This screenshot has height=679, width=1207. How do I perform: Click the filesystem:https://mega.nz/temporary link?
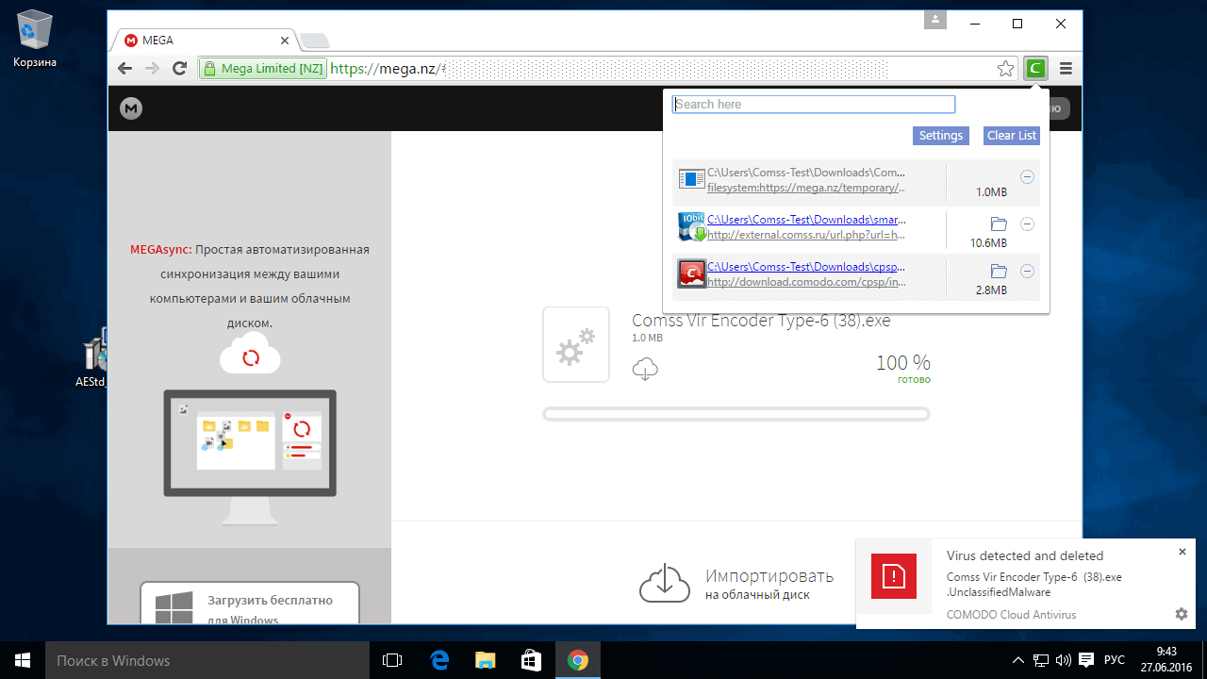[806, 188]
